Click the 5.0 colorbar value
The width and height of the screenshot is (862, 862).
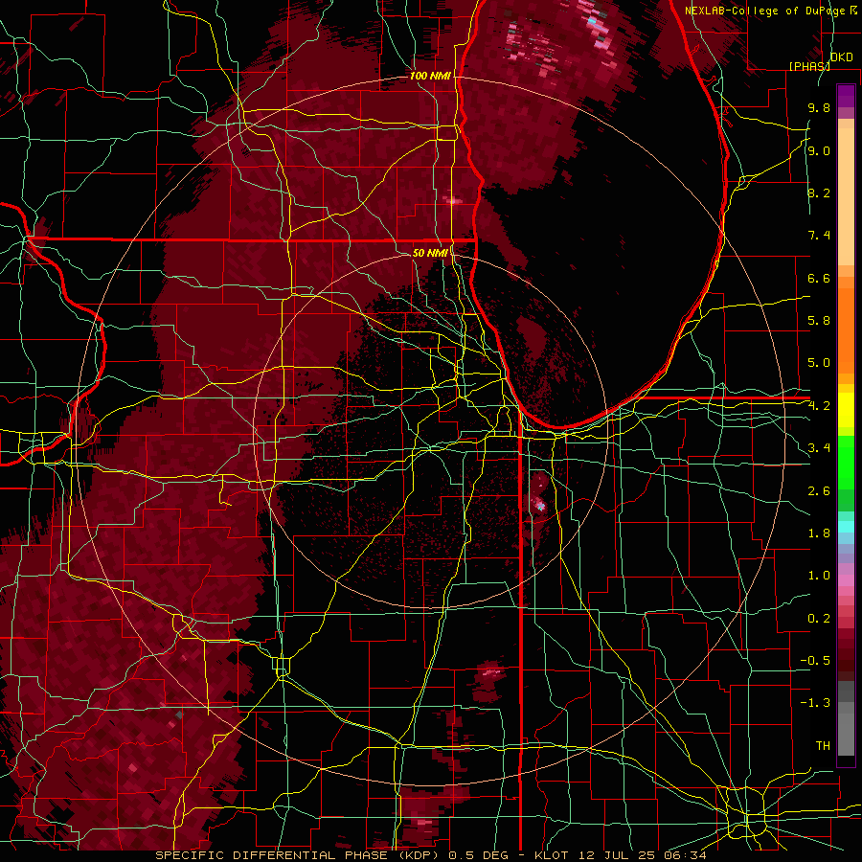pos(819,363)
